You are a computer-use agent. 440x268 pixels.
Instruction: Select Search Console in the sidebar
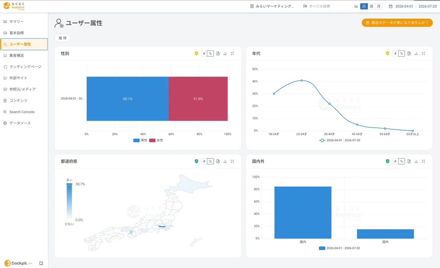pos(24,112)
